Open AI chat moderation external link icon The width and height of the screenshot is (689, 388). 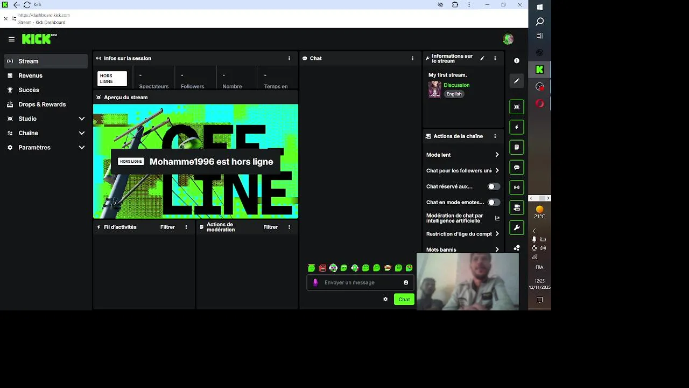click(497, 218)
